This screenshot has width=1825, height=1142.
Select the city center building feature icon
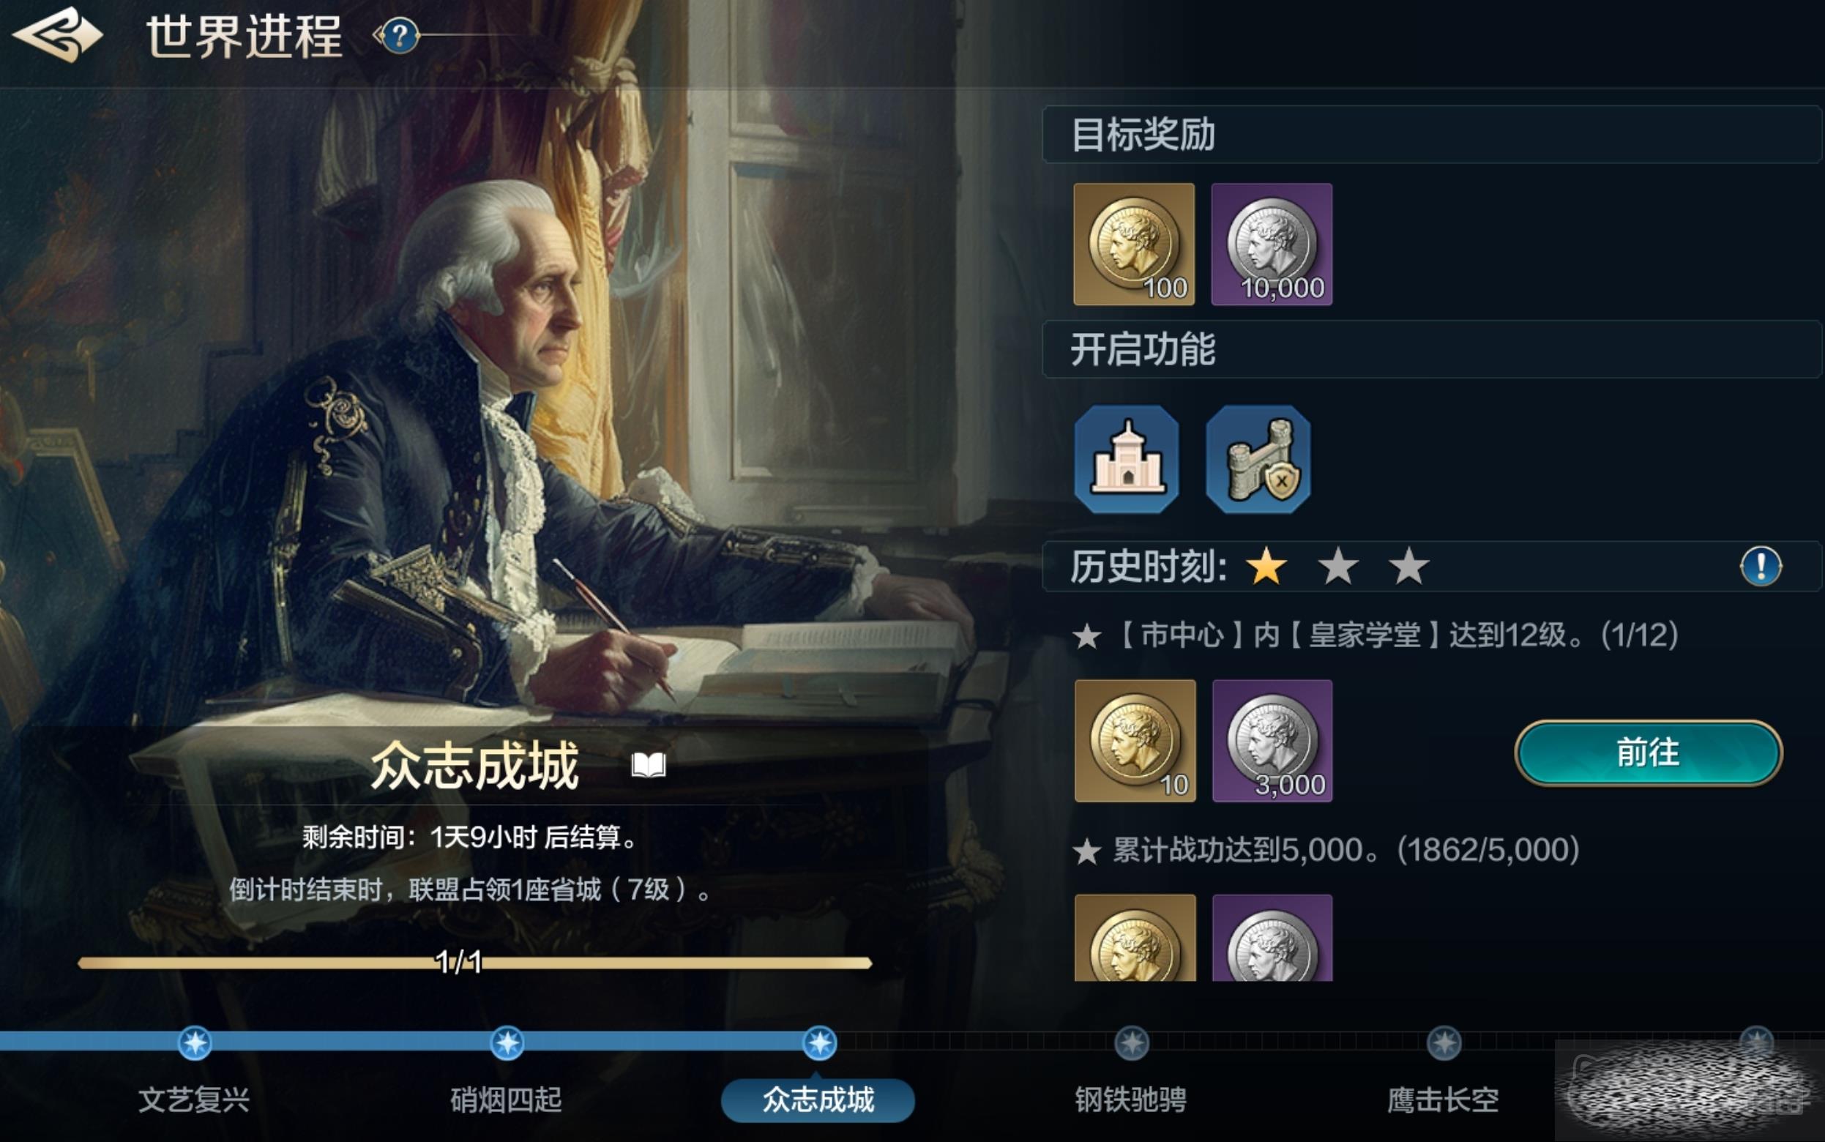pyautogui.click(x=1127, y=459)
